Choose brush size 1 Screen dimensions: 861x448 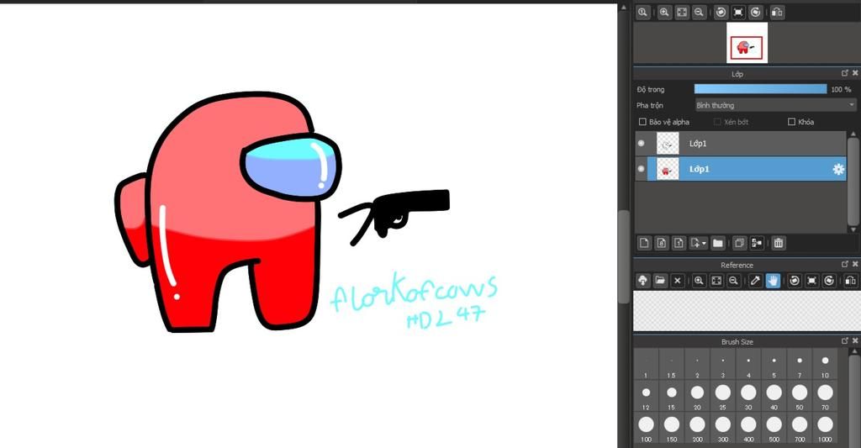coord(646,365)
